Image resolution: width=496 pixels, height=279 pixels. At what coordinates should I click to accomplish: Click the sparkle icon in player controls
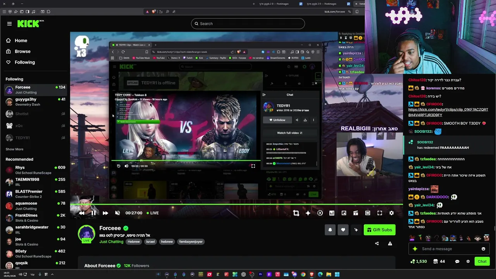point(308,213)
